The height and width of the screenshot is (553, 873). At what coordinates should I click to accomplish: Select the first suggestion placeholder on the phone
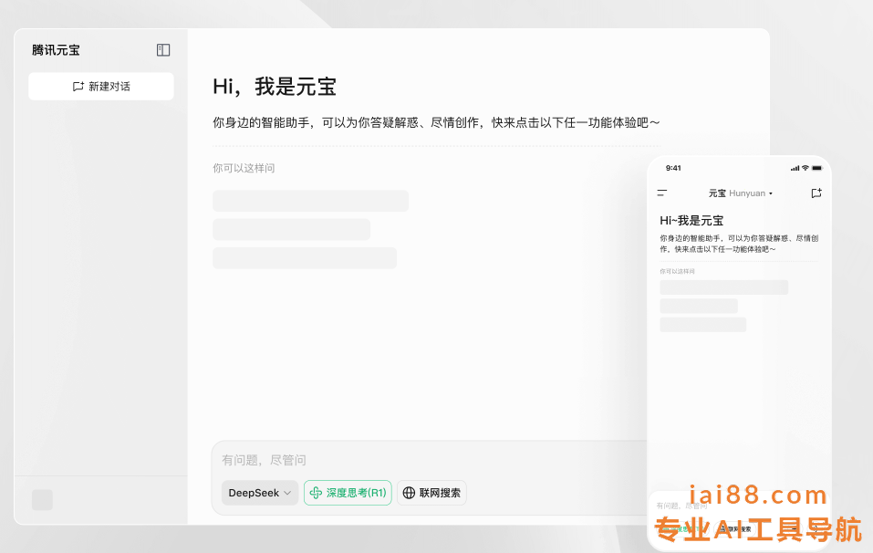[x=723, y=287]
